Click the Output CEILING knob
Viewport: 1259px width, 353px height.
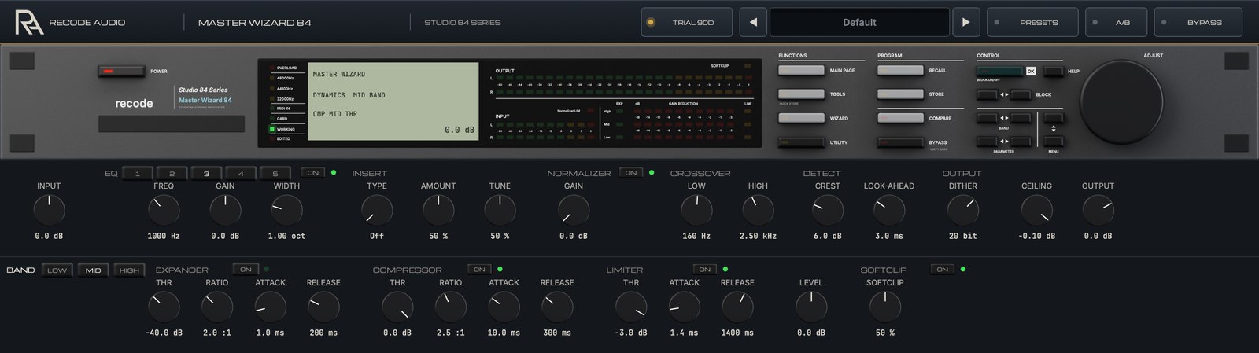(1036, 211)
